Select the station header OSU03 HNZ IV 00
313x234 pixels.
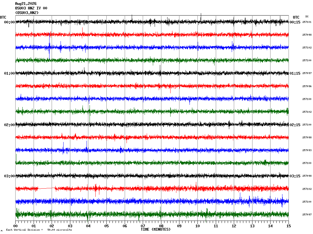tap(31, 8)
